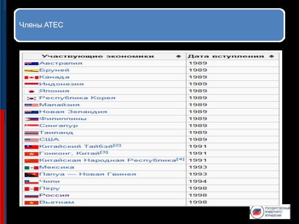Open the Перу link
This screenshot has width=299, height=224.
(50, 189)
